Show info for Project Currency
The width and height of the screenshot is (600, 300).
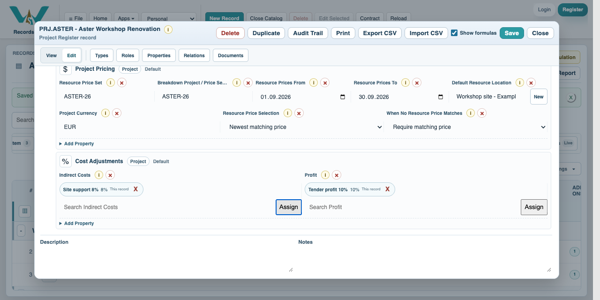click(x=106, y=113)
